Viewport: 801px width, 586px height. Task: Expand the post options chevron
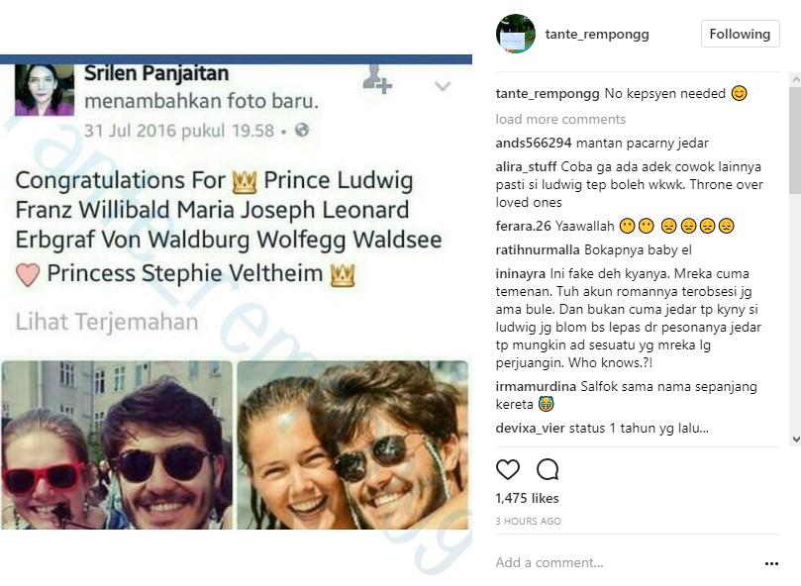pyautogui.click(x=443, y=86)
